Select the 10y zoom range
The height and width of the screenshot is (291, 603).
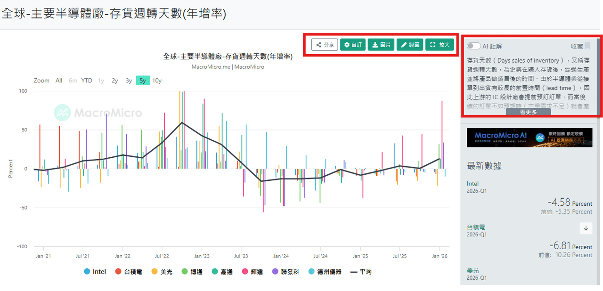click(x=156, y=81)
